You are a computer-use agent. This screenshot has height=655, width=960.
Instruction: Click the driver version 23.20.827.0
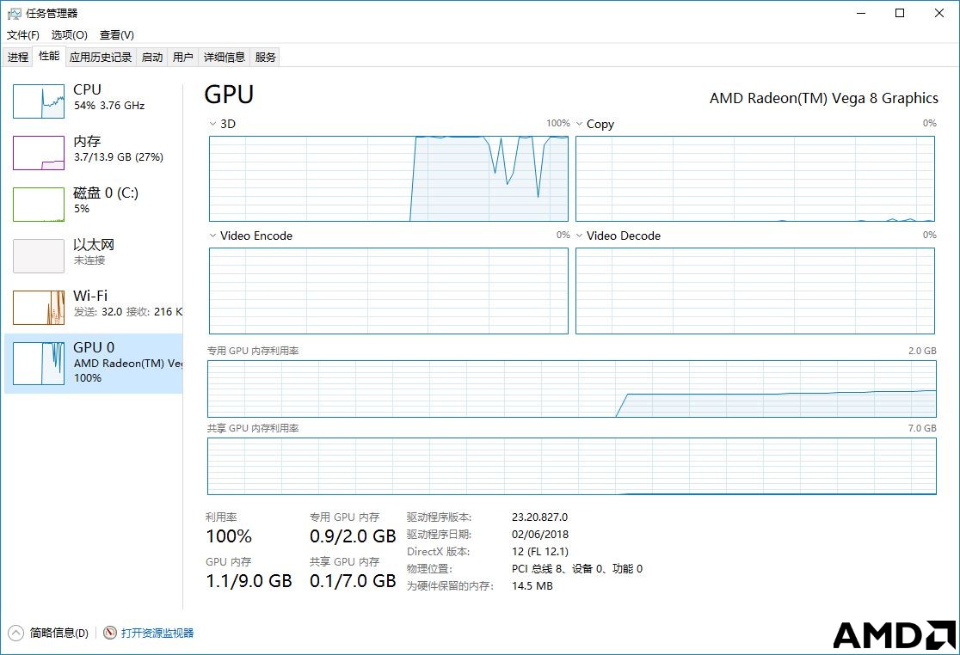(539, 517)
